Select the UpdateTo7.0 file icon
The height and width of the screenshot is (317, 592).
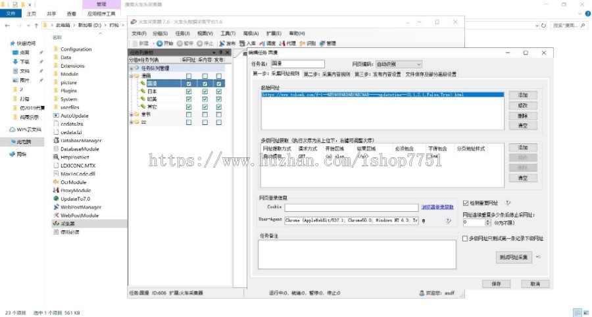point(56,199)
